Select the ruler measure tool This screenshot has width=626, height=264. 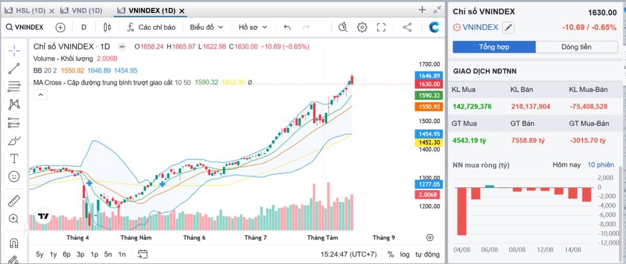point(14,200)
